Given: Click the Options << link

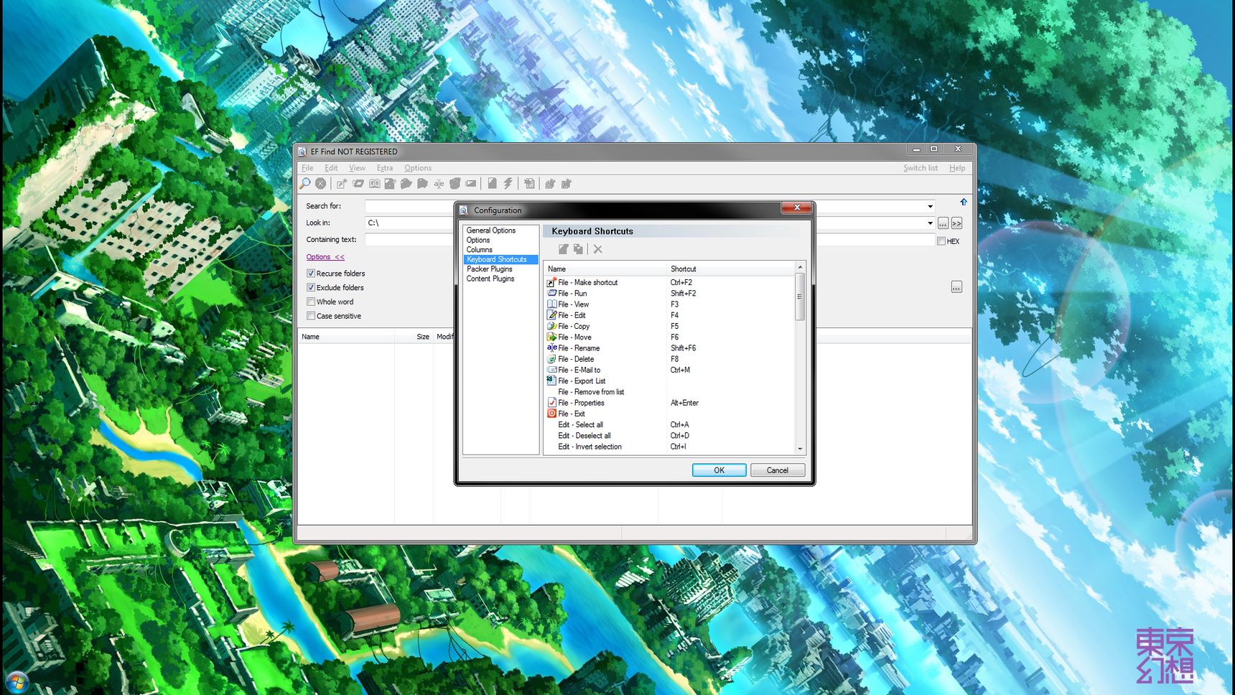Looking at the screenshot, I should click(x=325, y=257).
